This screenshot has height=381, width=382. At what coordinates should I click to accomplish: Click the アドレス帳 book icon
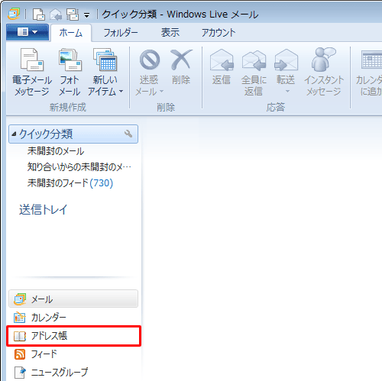click(x=20, y=336)
